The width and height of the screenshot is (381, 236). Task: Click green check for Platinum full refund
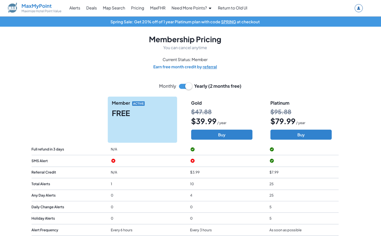point(272,149)
